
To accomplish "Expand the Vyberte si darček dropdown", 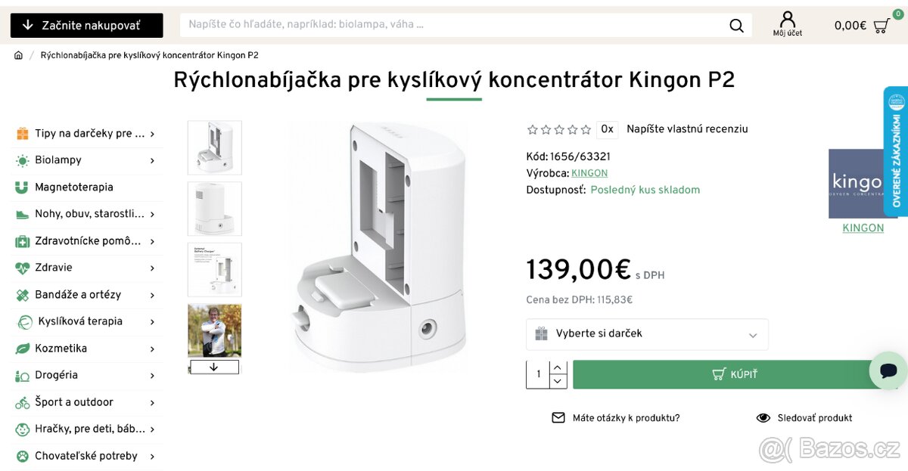I will click(647, 334).
